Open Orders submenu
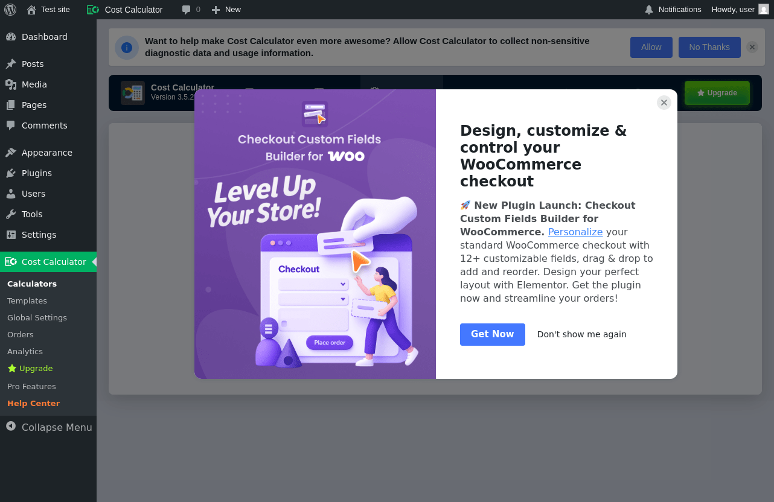 (x=21, y=334)
